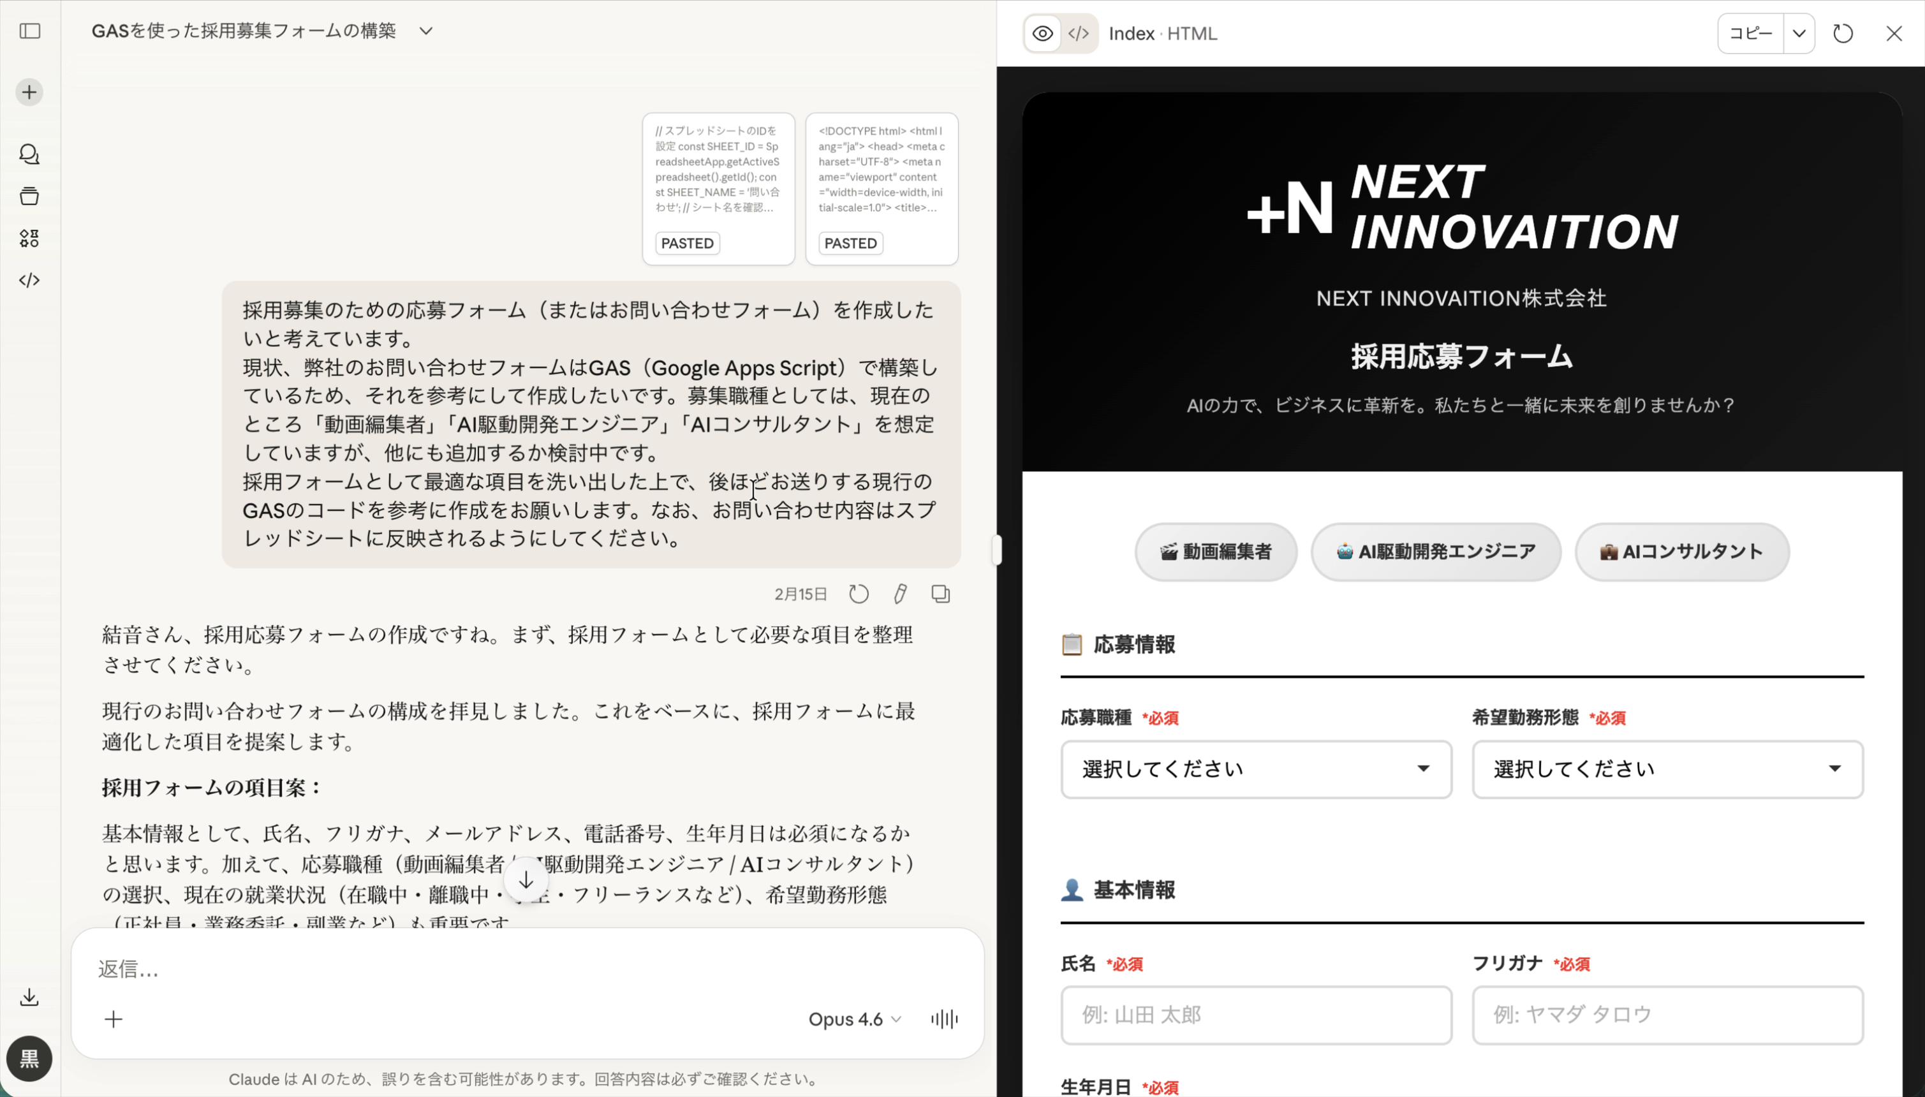Screen dimensions: 1925x1097
Task: Click the 氏名 input field
Action: [1256, 1015]
